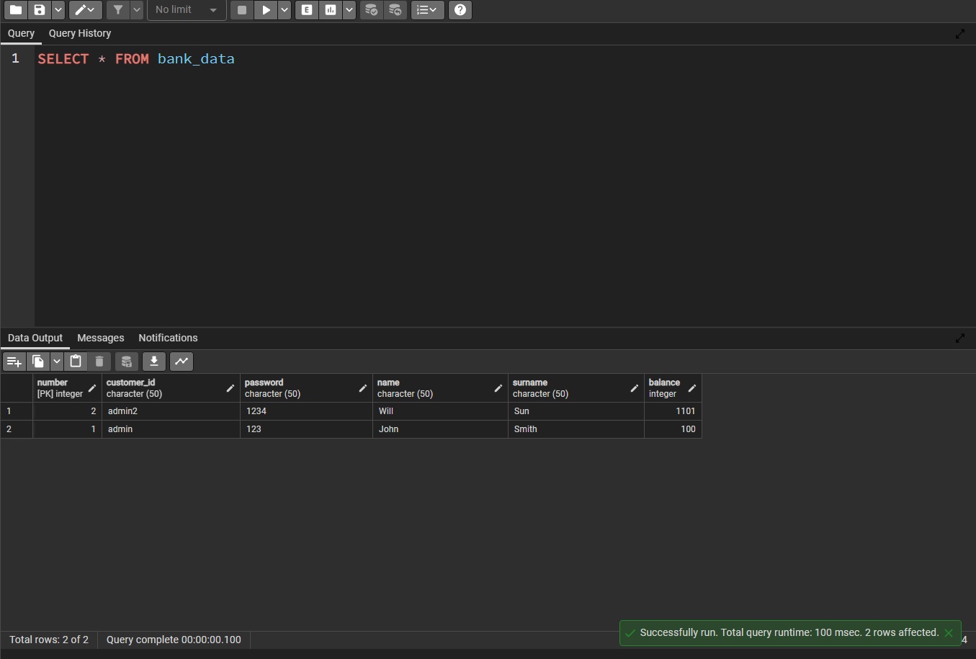Screen dimensions: 976x659
Task: Stop the running query
Action: (242, 10)
